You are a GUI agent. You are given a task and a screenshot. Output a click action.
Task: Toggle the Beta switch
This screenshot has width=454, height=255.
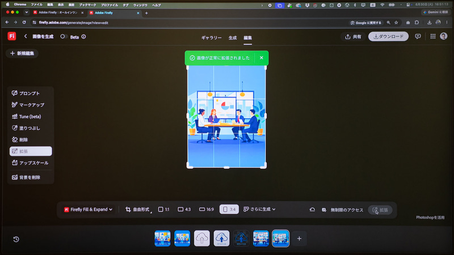(x=64, y=37)
